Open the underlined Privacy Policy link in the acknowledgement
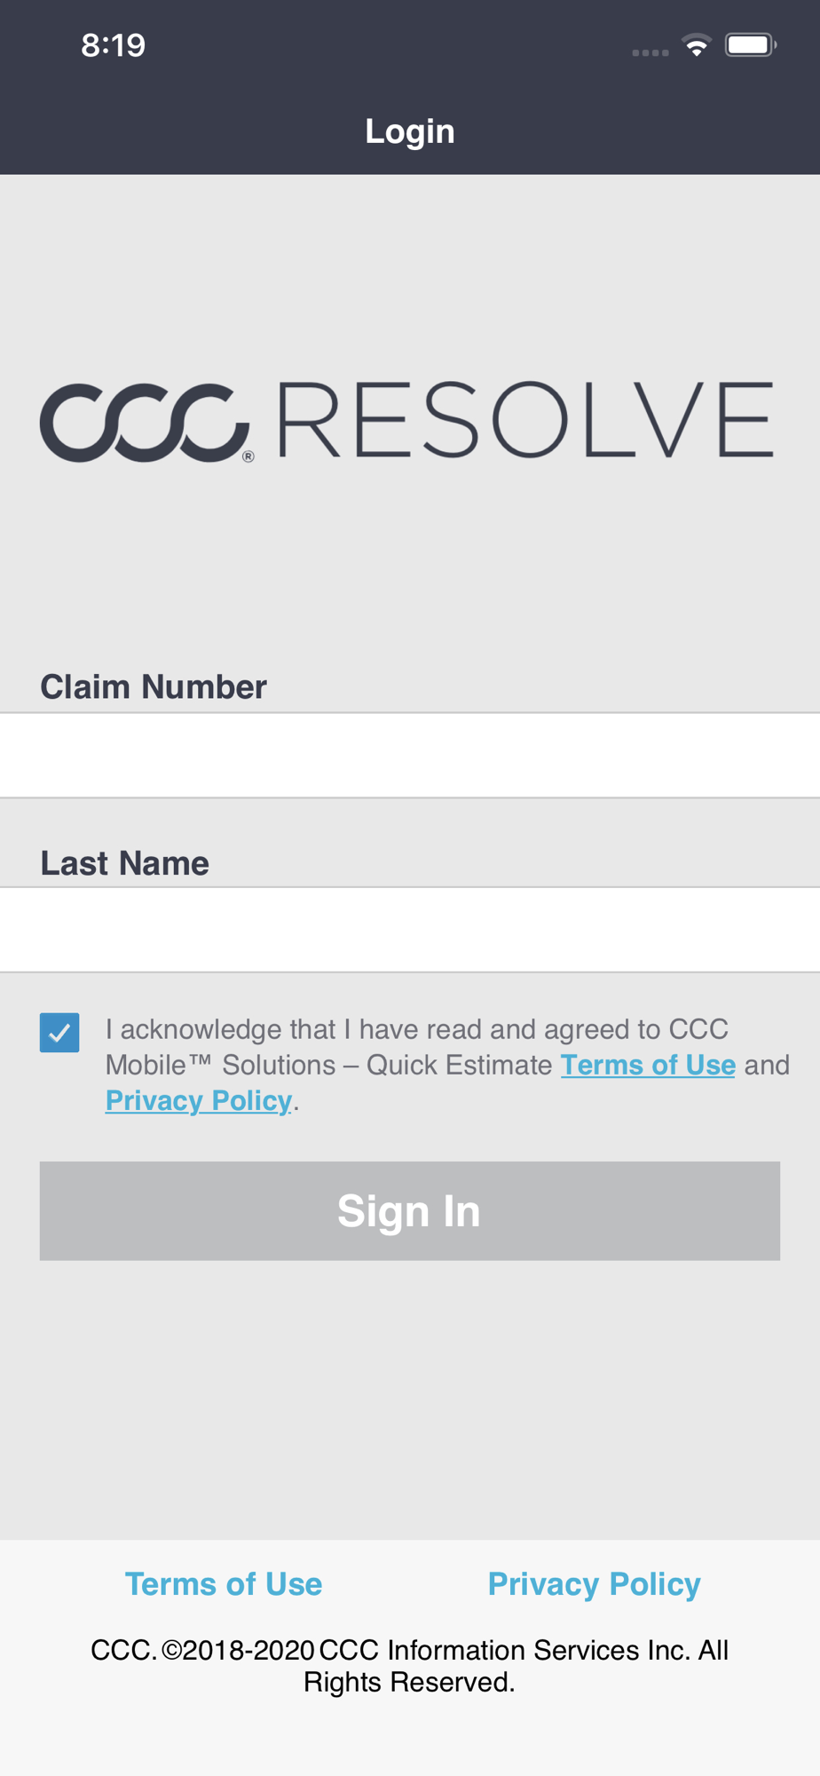820x1776 pixels. point(198,1100)
